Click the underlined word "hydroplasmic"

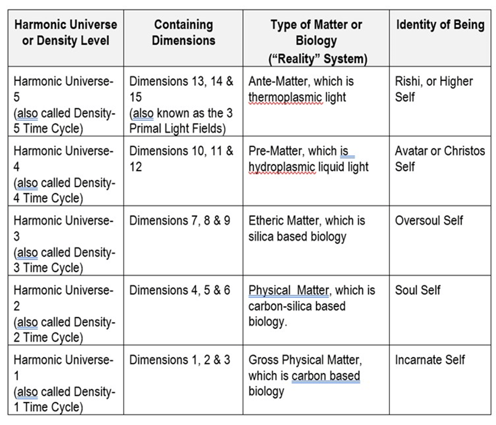(x=282, y=167)
